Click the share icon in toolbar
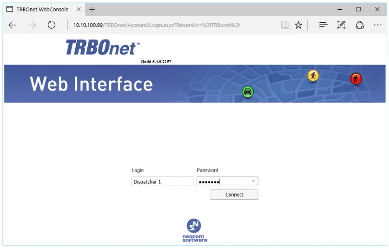The width and height of the screenshot is (389, 248). [x=360, y=25]
